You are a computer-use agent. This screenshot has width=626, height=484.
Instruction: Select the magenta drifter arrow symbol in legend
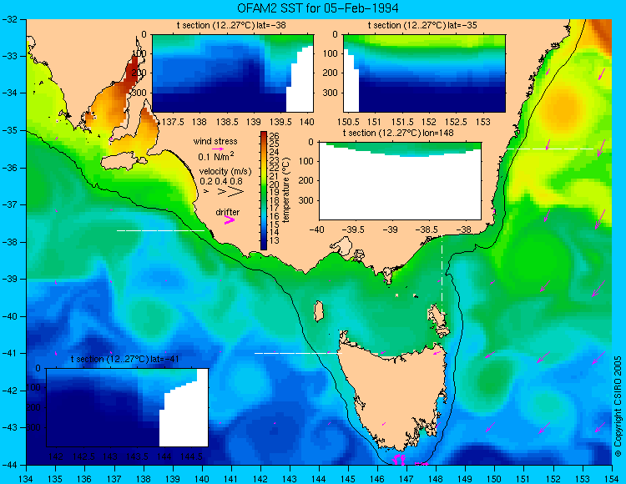[x=230, y=219]
